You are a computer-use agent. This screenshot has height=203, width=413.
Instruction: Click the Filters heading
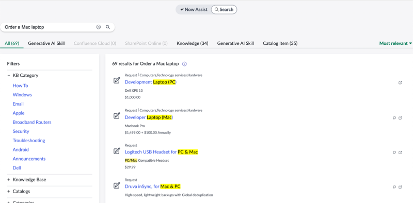(13, 64)
